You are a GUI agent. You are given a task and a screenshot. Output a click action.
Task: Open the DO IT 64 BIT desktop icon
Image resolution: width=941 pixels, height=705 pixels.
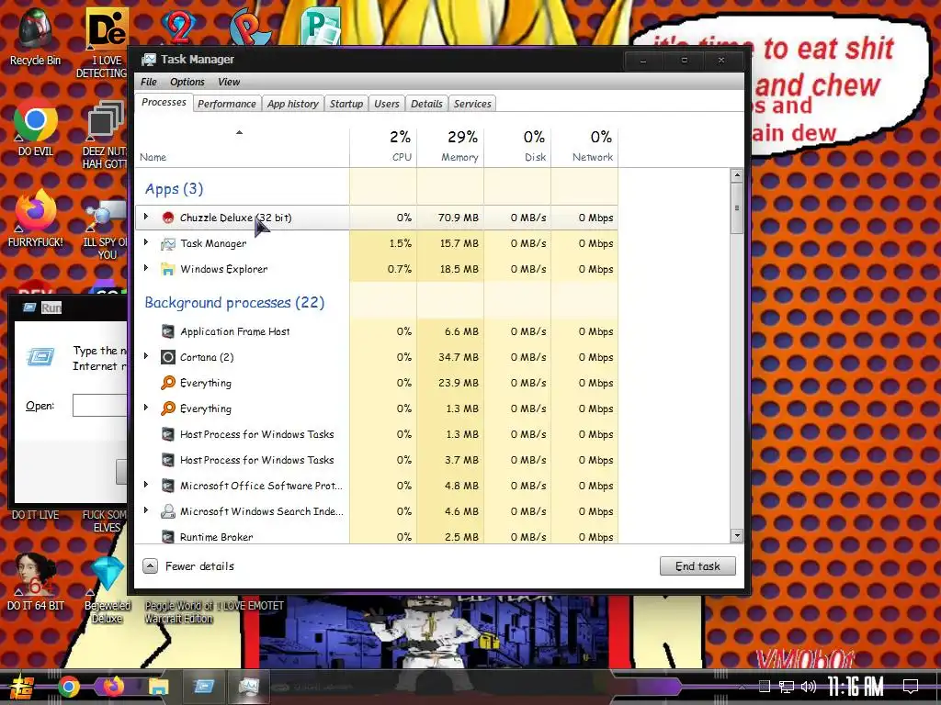[35, 581]
